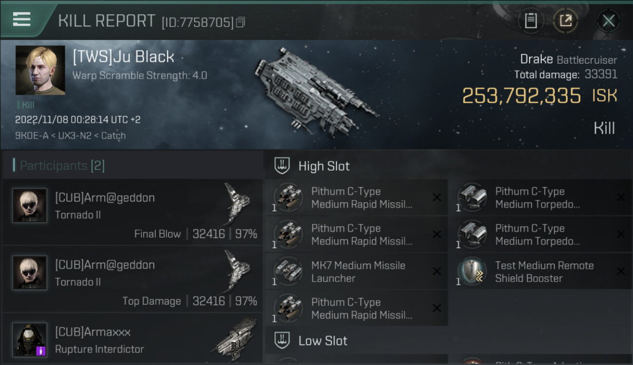Click X next to MK7 Medium Missile Launcher
Image resolution: width=633 pixels, height=365 pixels.
coord(437,272)
